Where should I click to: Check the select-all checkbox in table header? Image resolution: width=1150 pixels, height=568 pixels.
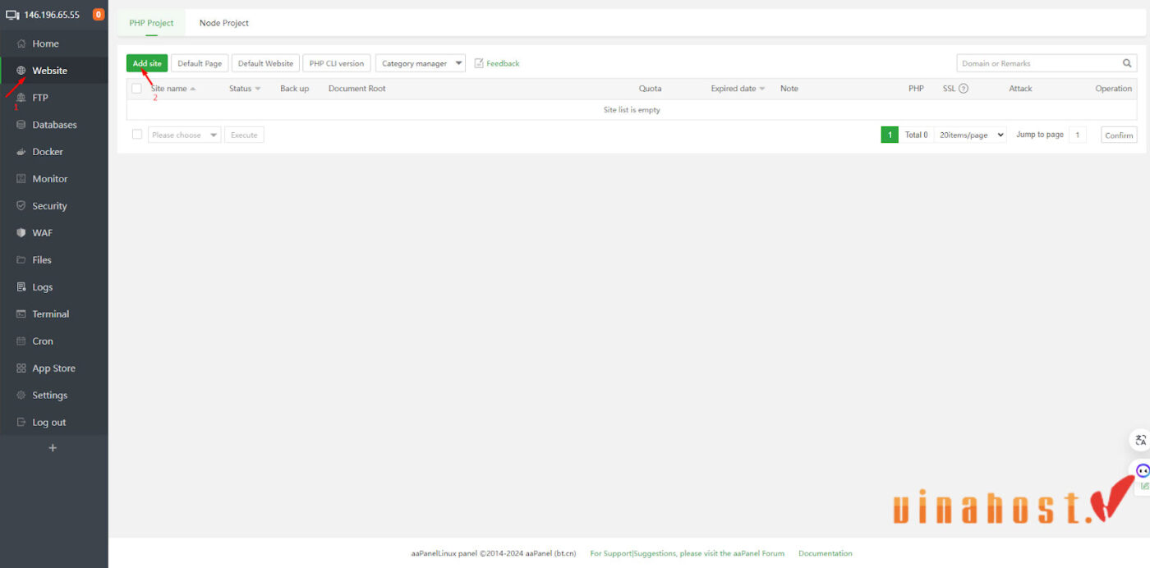(x=137, y=89)
